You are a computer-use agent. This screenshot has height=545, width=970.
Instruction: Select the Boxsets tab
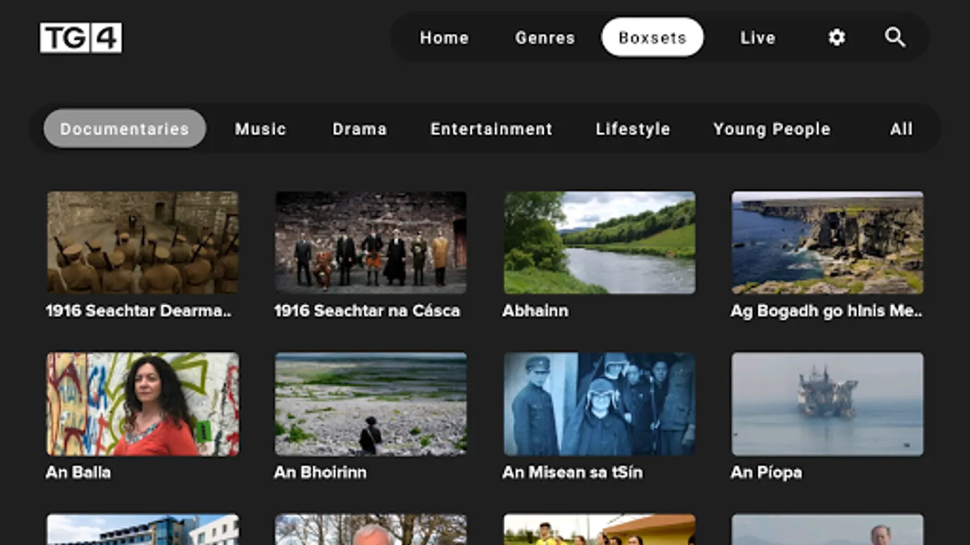coord(652,37)
